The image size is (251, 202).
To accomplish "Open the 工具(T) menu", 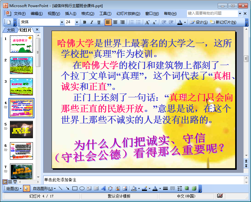I will coord(105,14).
